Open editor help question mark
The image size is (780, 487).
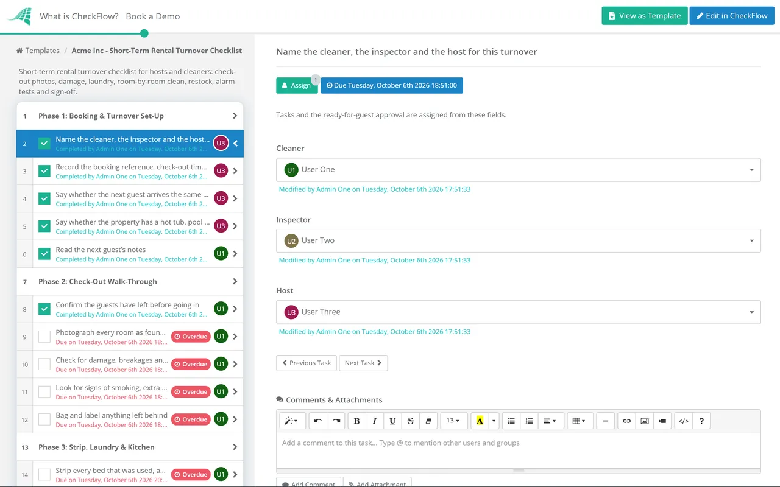[x=701, y=421]
